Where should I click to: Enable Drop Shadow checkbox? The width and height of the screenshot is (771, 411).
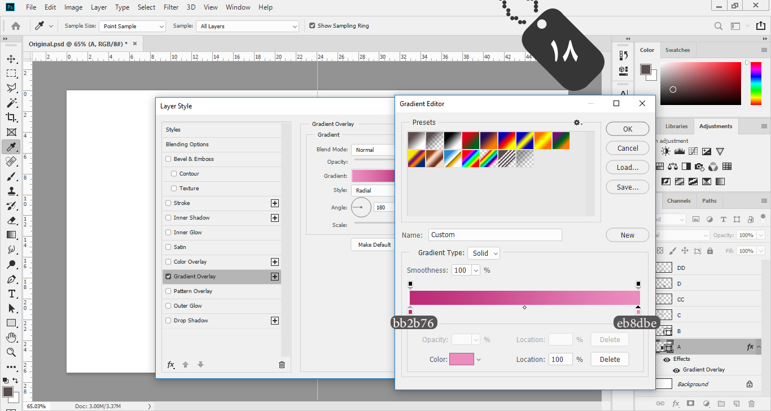point(168,321)
